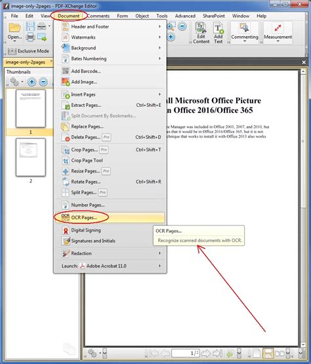The image size is (311, 364).
Task: Open the File menu
Action: click(x=14, y=16)
